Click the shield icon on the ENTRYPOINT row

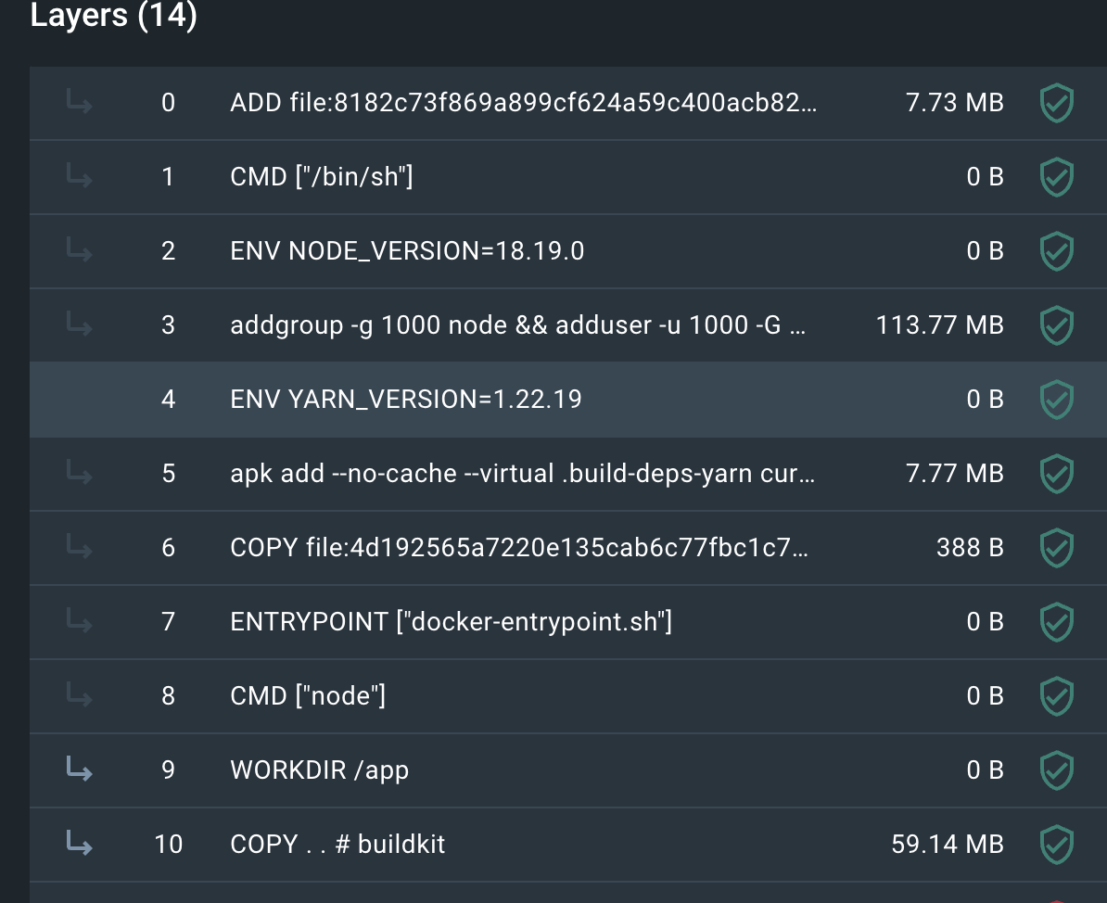click(1057, 622)
